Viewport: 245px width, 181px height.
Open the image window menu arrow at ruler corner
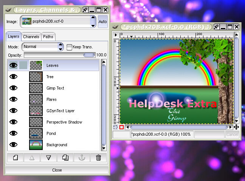click(116, 35)
